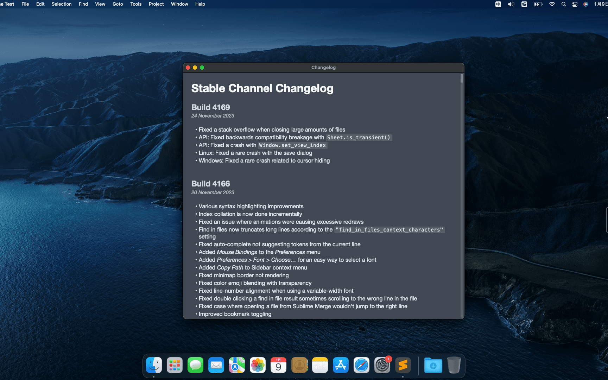Open the Downloads folder in dock
608x380 pixels.
433,365
